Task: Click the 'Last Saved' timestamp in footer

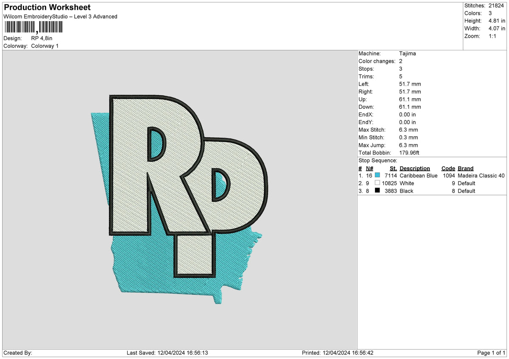Action: coord(167,353)
